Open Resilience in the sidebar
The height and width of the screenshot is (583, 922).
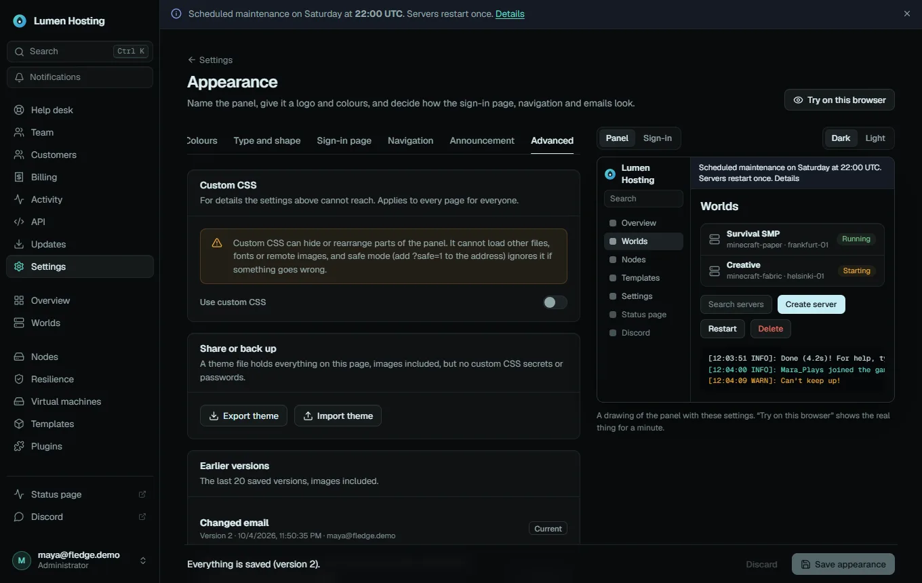click(x=80, y=379)
